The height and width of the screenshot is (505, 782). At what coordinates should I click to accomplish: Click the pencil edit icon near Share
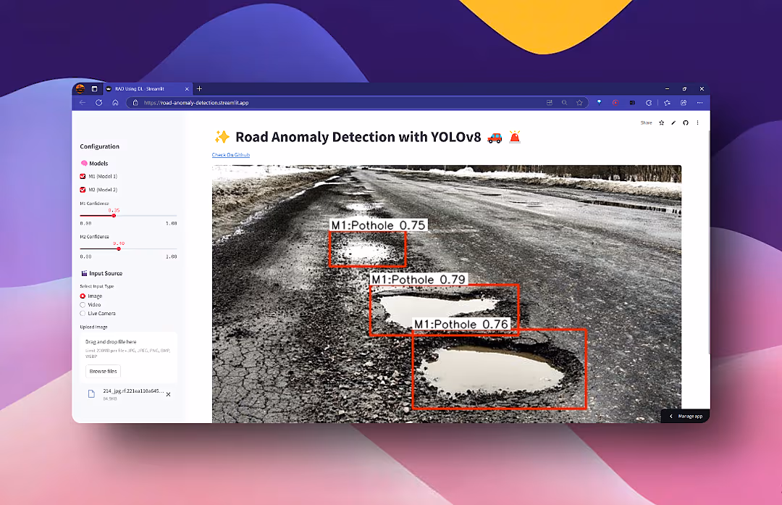tap(673, 122)
